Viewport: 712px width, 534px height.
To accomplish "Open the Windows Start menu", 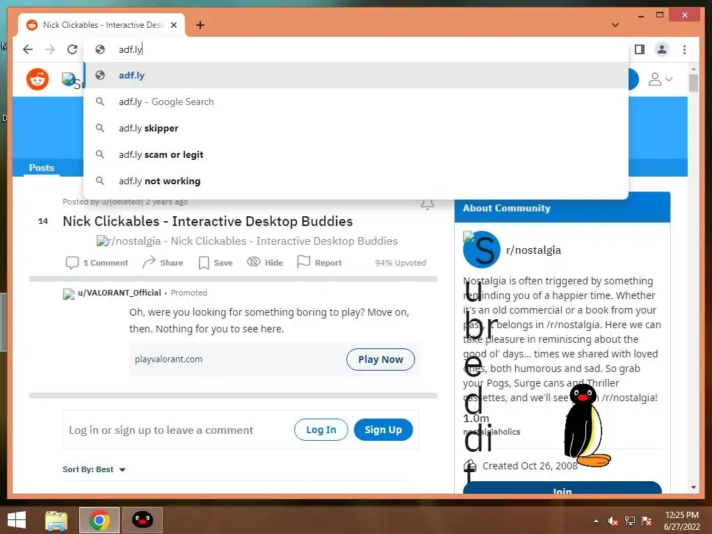I will 17,520.
